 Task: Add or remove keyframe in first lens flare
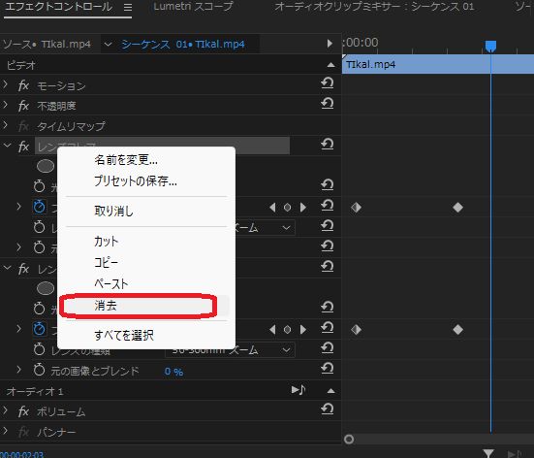[288, 208]
